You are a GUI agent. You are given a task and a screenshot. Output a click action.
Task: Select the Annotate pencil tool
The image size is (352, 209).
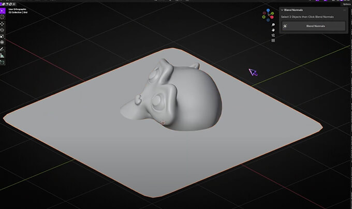coord(2,49)
